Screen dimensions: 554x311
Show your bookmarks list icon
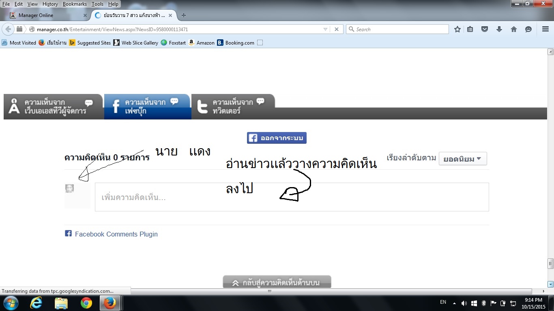pyautogui.click(x=470, y=29)
